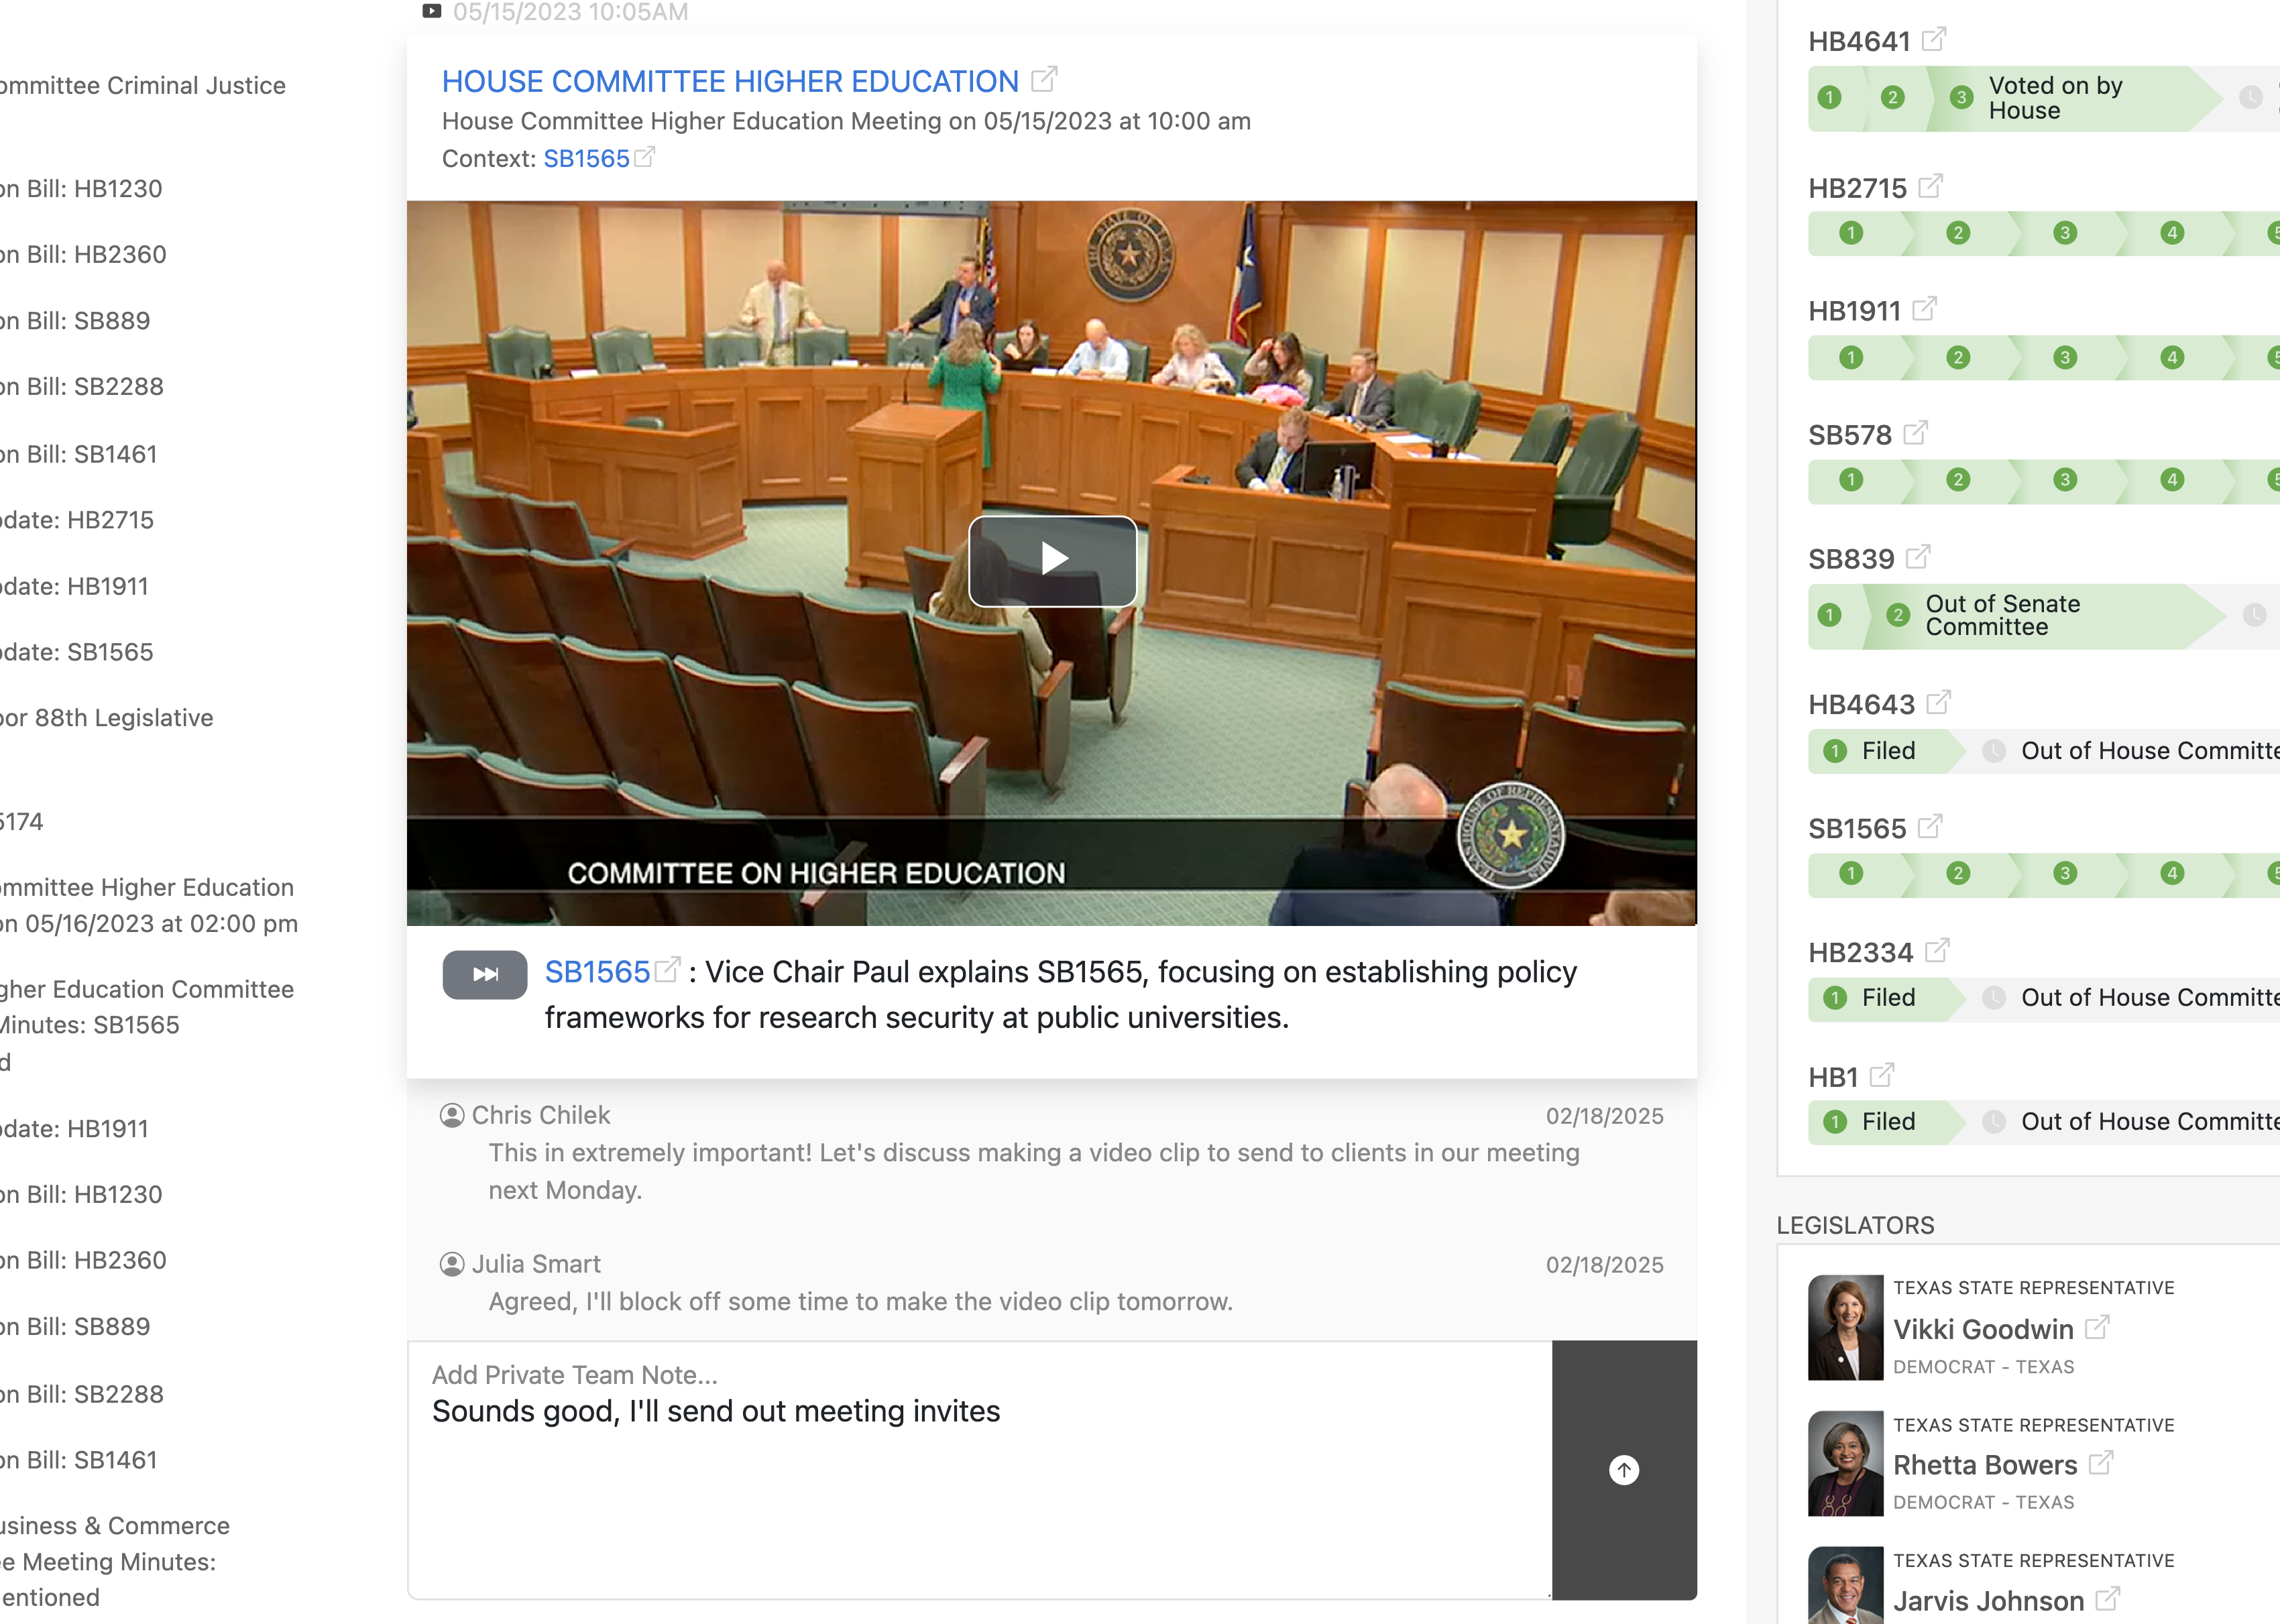Open Vikki Goodwin legislator photo

click(1846, 1327)
